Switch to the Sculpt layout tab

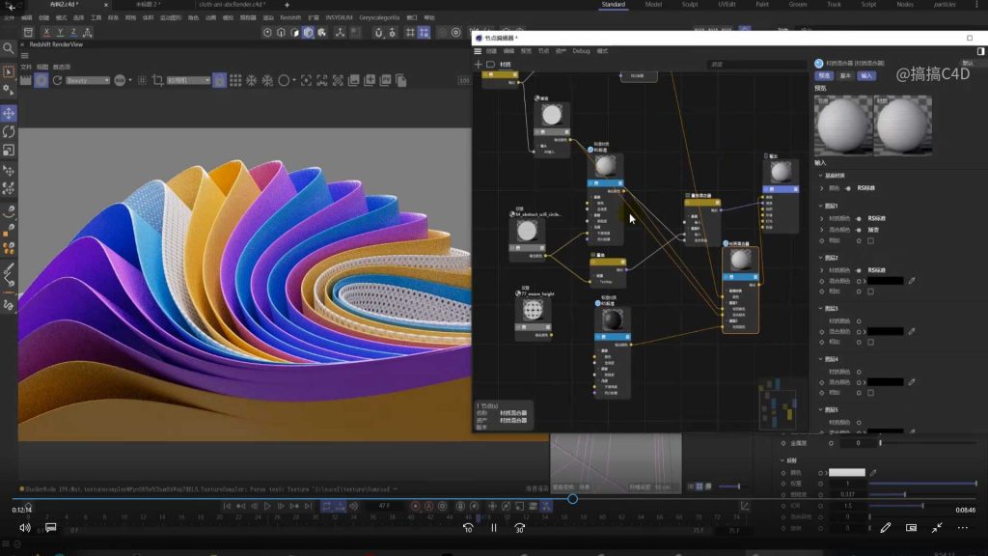tap(690, 5)
